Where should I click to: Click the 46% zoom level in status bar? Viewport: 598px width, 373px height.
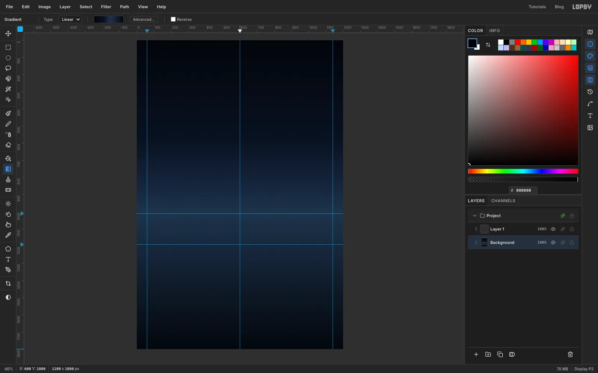(x=9, y=369)
